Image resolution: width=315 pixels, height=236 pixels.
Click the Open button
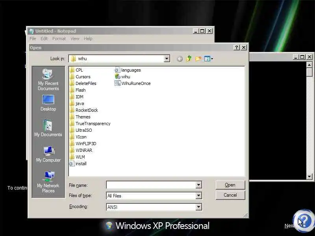pyautogui.click(x=230, y=185)
